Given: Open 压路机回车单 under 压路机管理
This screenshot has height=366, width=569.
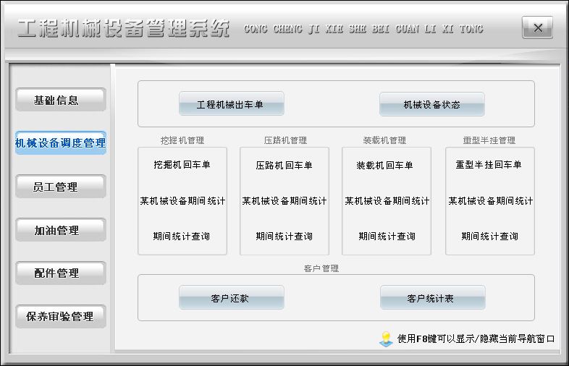Looking at the screenshot, I should [284, 165].
